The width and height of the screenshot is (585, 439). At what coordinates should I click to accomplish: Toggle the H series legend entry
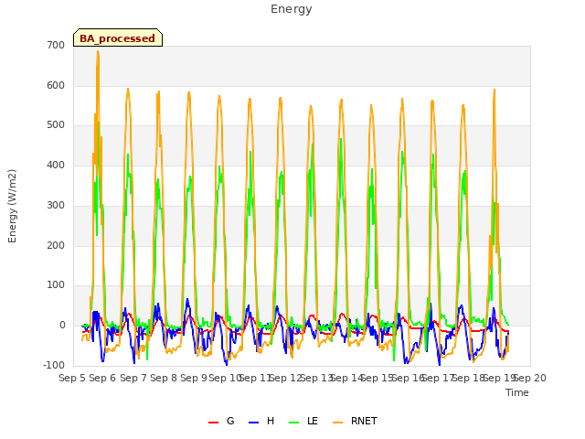(x=261, y=421)
